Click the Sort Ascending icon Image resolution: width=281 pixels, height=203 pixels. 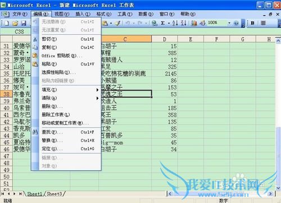[x=175, y=23]
